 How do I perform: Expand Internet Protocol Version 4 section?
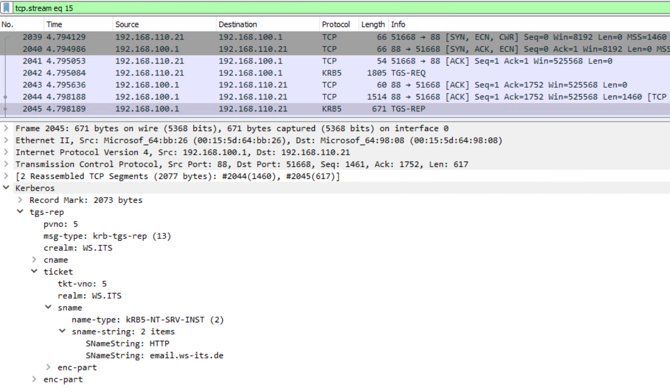(x=6, y=152)
